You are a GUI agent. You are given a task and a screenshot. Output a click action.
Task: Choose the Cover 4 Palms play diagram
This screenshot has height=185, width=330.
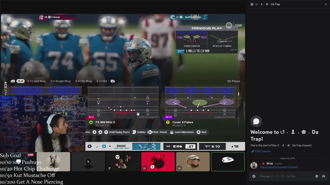click(200, 103)
